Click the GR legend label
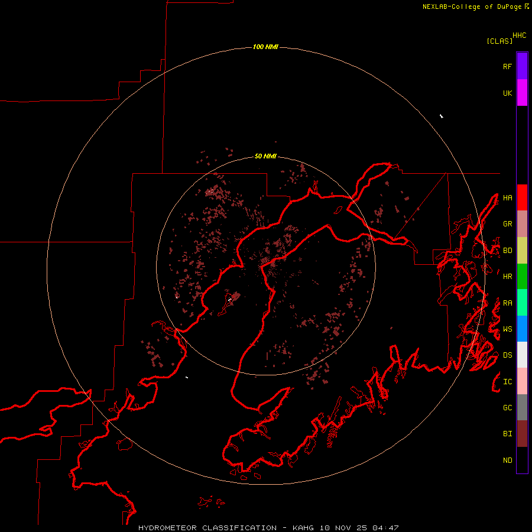Viewport: 532px width, 532px height. [507, 224]
